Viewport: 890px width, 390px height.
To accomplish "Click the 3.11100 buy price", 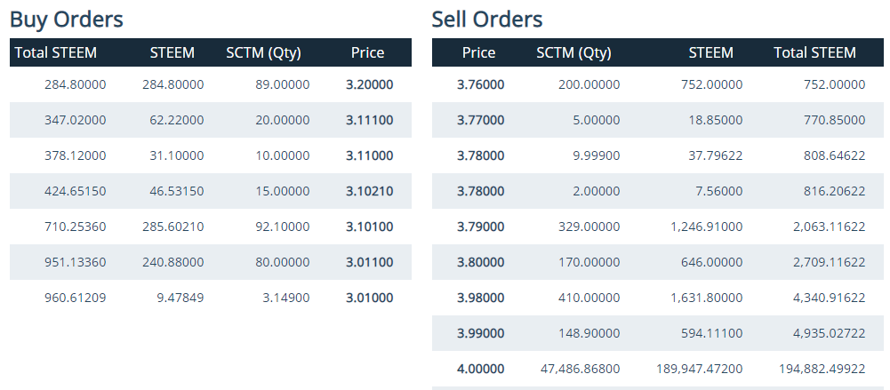I will pyautogui.click(x=370, y=120).
